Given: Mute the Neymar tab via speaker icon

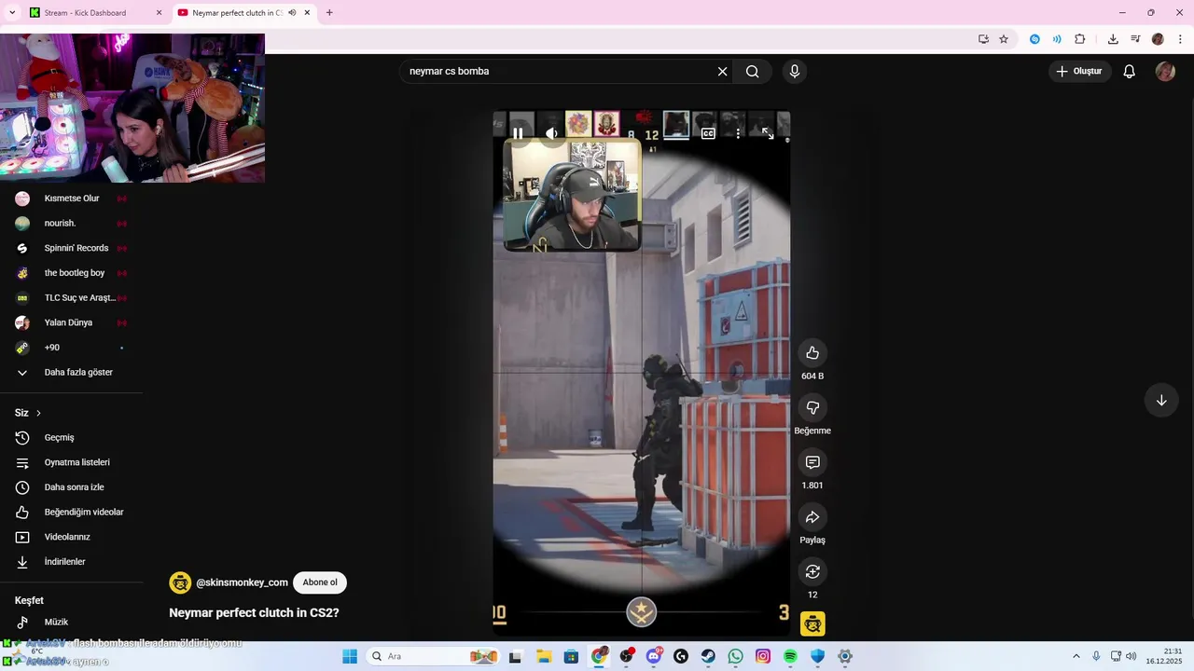Looking at the screenshot, I should pyautogui.click(x=292, y=13).
